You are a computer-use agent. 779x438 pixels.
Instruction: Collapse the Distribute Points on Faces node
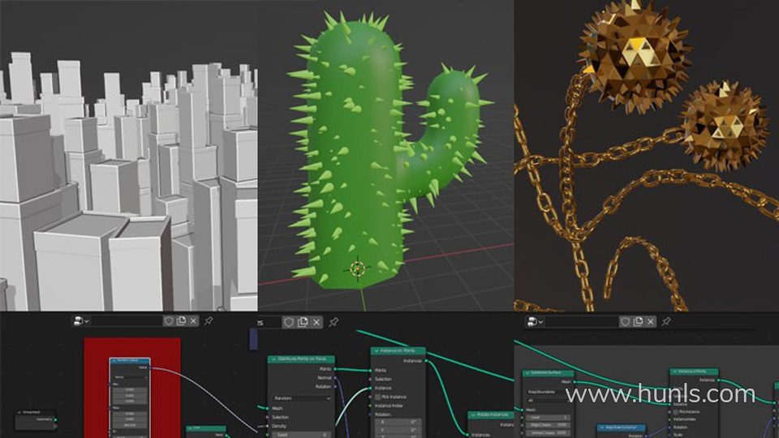pyautogui.click(x=273, y=359)
